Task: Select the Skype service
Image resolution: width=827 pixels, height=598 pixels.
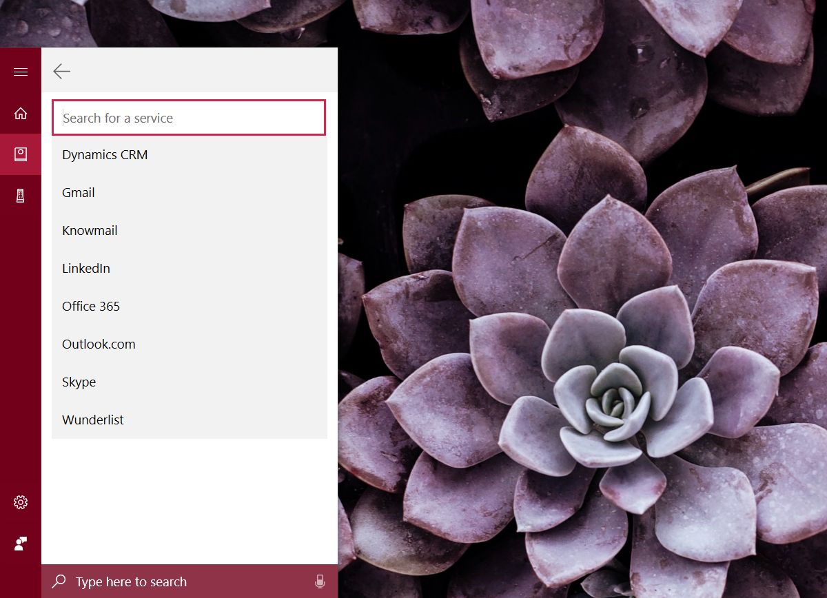Action: [190, 382]
